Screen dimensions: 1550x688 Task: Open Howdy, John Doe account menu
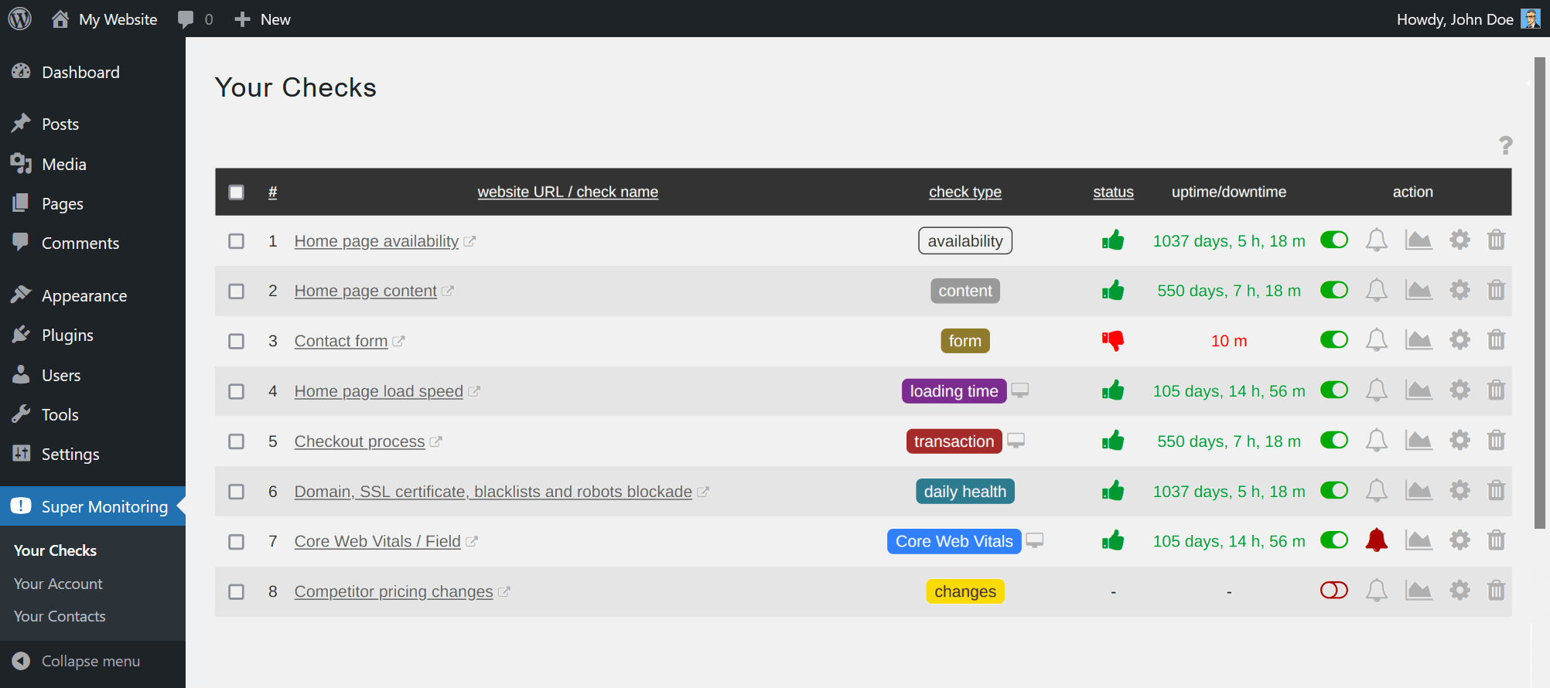[1468, 19]
